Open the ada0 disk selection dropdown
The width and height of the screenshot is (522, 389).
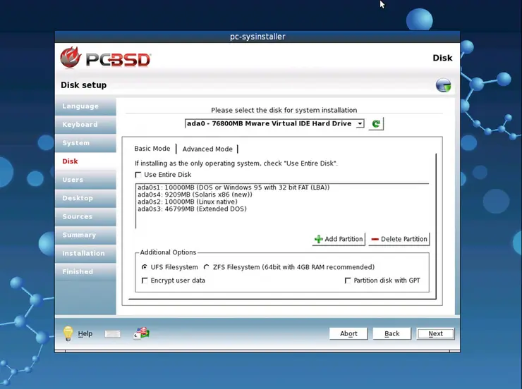[x=274, y=124]
